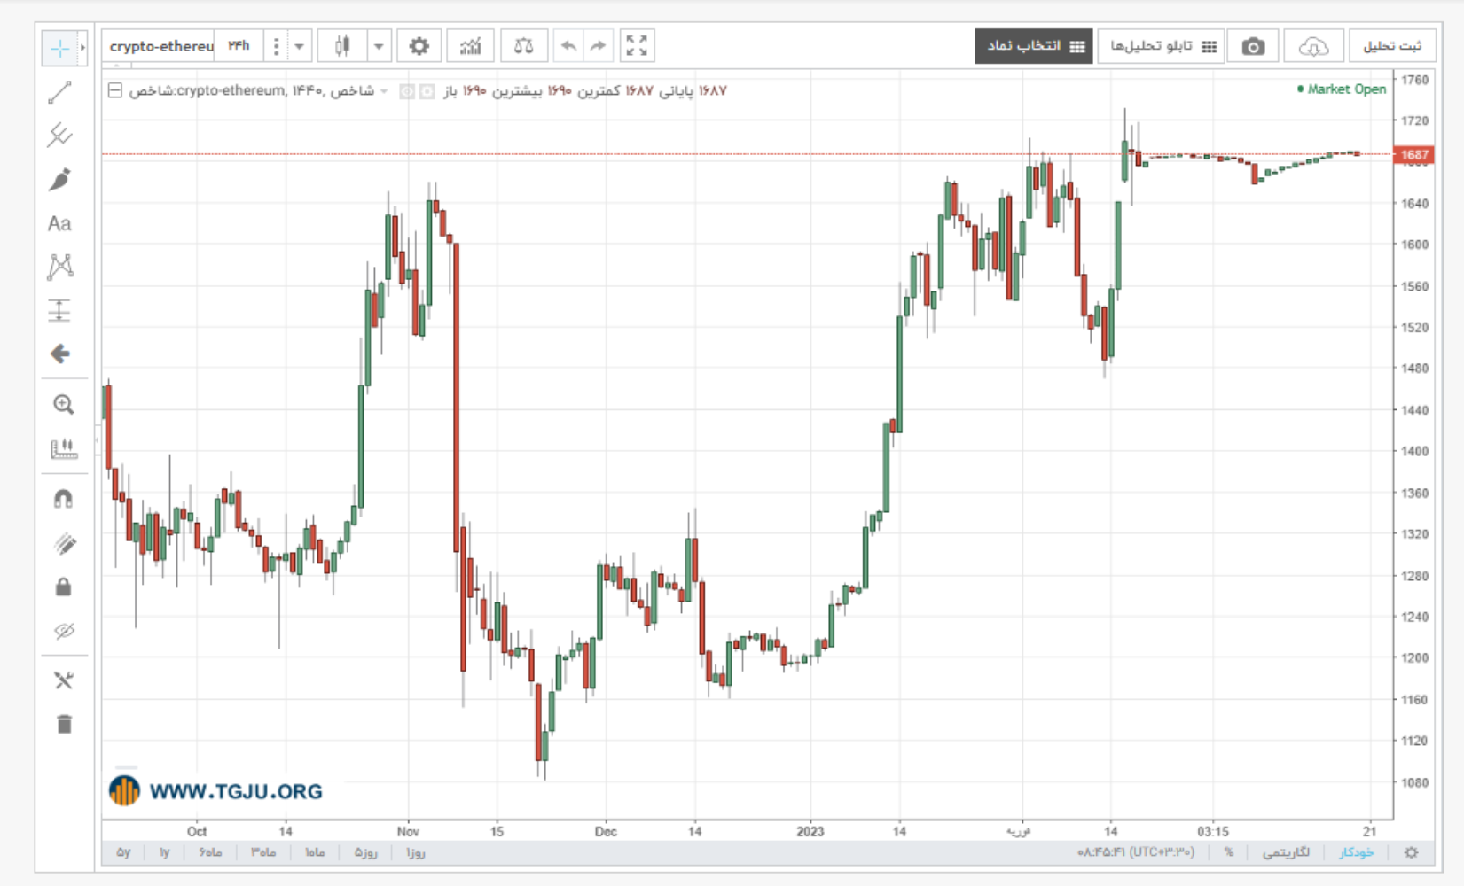Open the interval dropdown arrow

299,46
